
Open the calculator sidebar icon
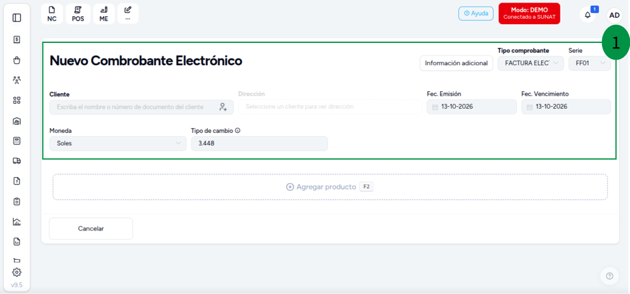click(x=16, y=141)
